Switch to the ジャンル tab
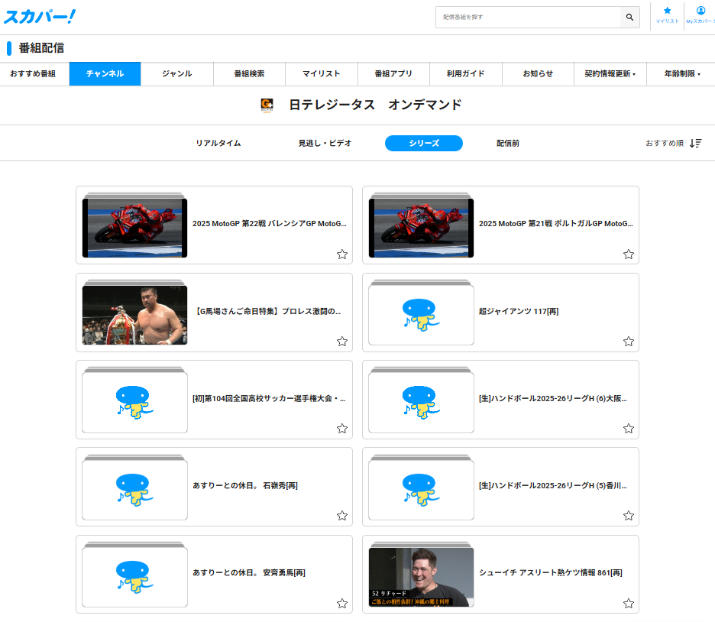The image size is (715, 622). point(176,74)
